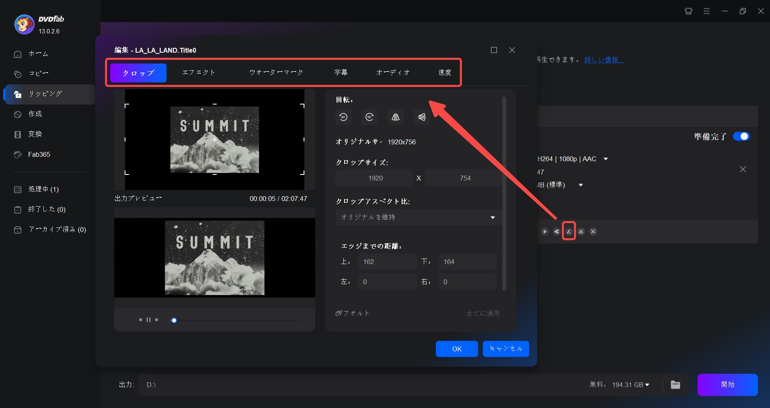Expand クロップアスペクト比 dropdown

418,217
